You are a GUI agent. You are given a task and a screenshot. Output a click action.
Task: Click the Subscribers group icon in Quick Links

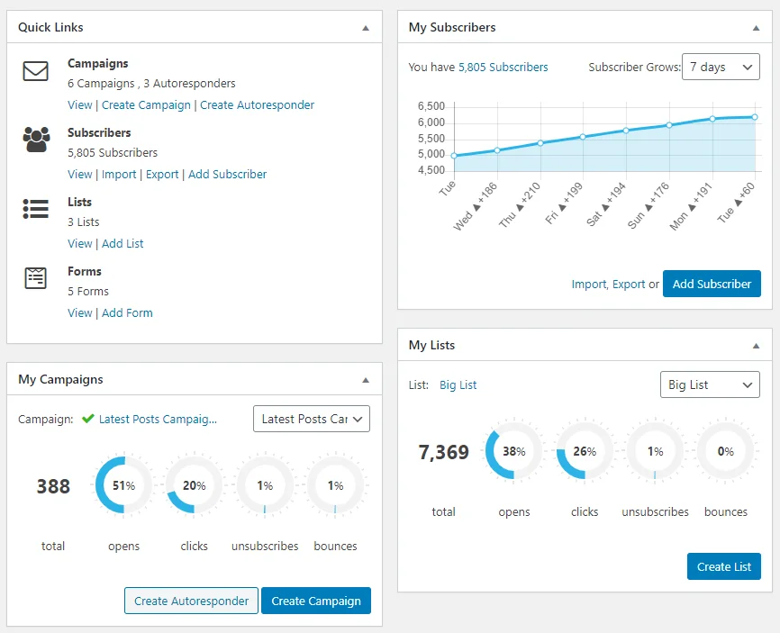pyautogui.click(x=35, y=138)
